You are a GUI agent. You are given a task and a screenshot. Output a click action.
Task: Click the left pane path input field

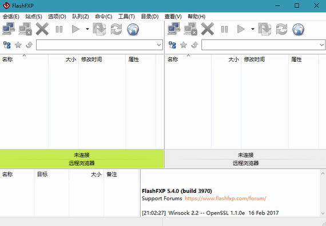point(96,45)
